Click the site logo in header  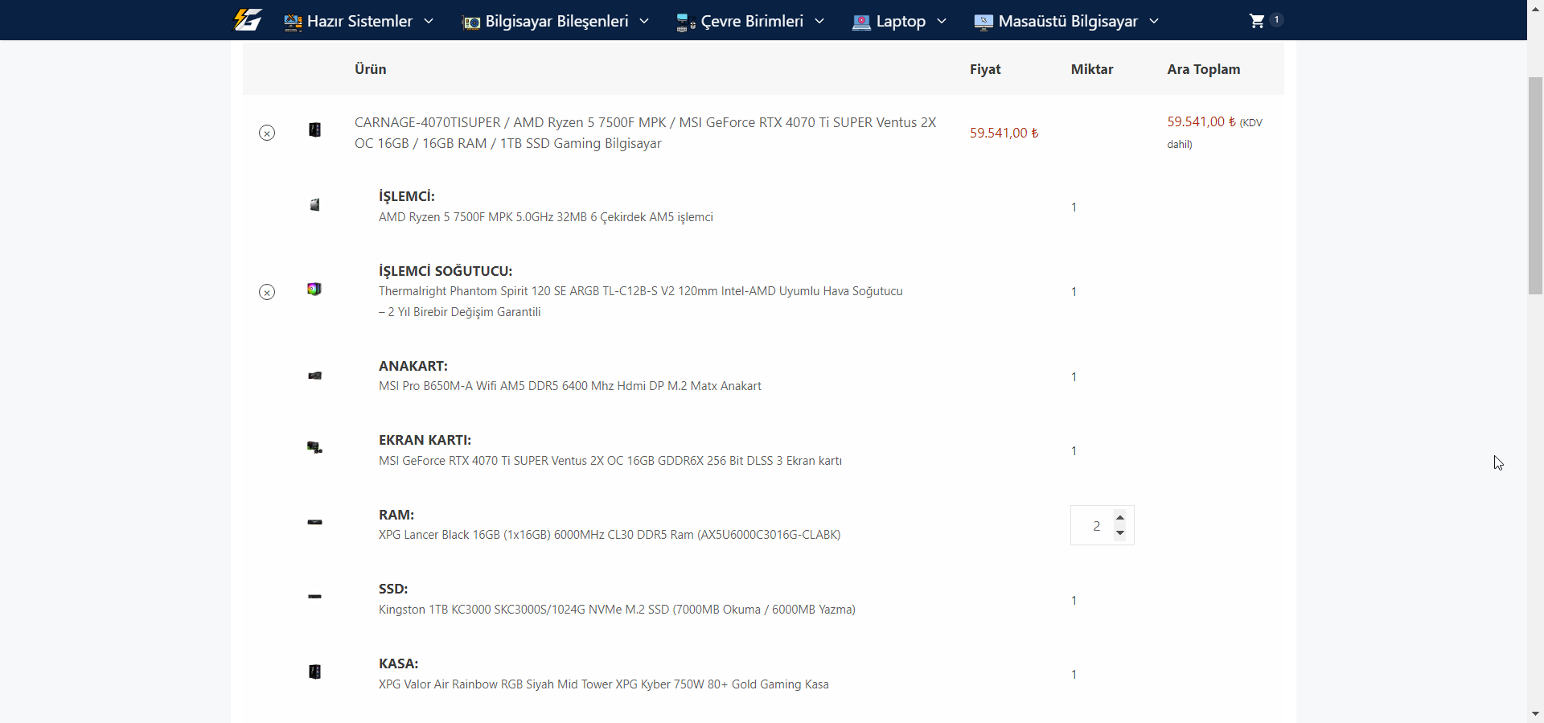(248, 20)
